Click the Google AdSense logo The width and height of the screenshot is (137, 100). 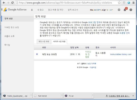pyautogui.click(x=15, y=10)
